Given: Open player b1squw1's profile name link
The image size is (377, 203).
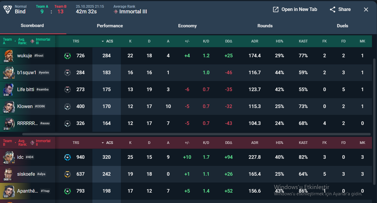Looking at the screenshot, I should [x=27, y=72].
